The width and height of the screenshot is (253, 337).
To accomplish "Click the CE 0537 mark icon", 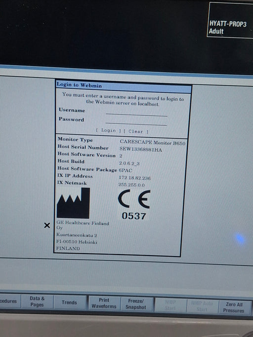I will (x=134, y=205).
